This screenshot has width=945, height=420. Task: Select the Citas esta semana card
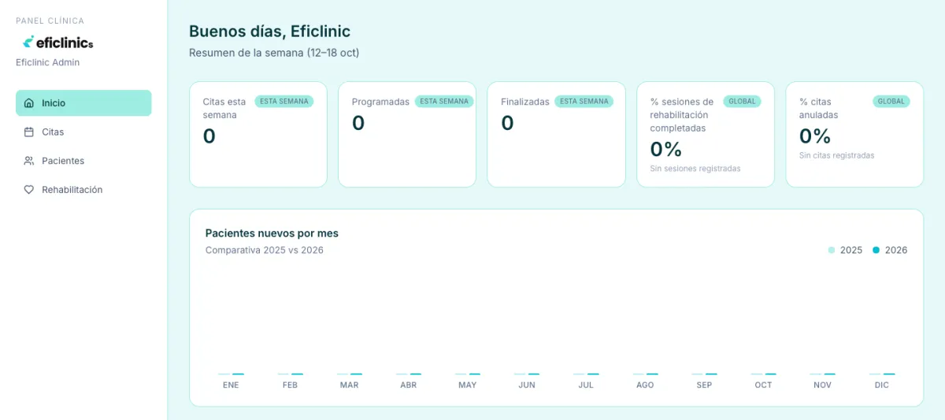click(258, 135)
